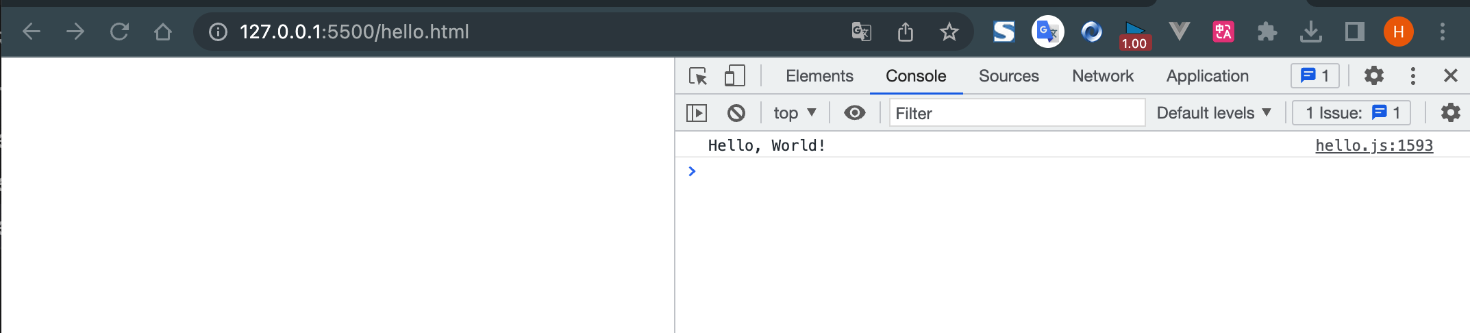Screen dimensions: 1470x333
Task: Click the inspect element picker icon
Action: point(698,76)
